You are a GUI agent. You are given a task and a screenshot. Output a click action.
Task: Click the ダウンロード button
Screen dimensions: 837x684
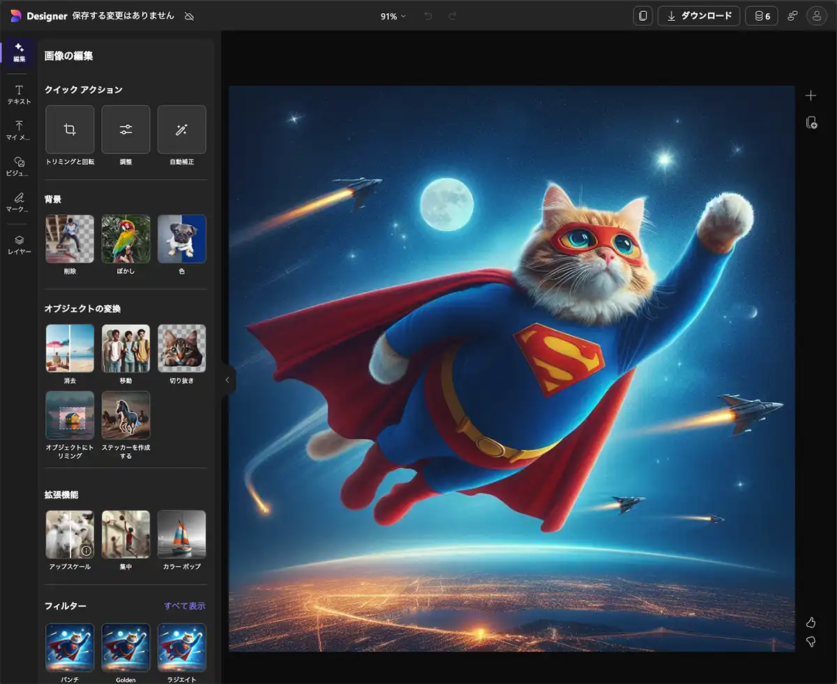click(699, 16)
